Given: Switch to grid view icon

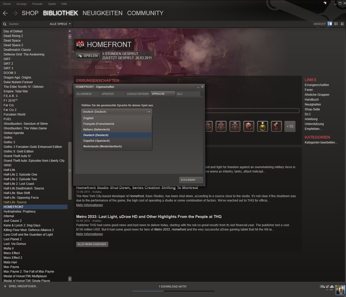Looking at the screenshot, I should point(342,24).
